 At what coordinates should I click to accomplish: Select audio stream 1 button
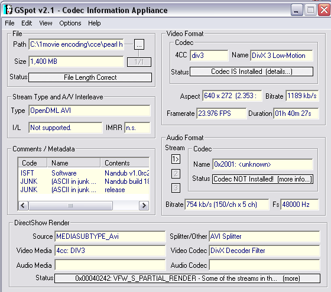(176, 159)
